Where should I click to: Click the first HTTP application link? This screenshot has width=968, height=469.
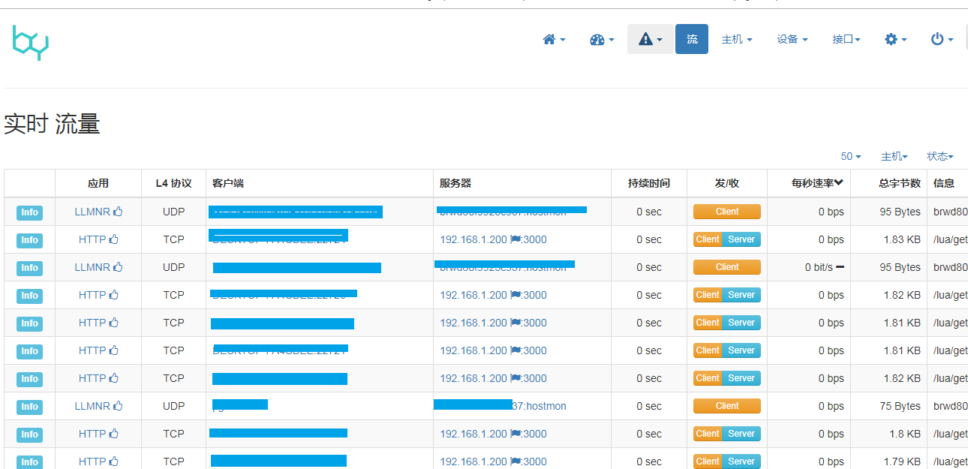click(92, 240)
